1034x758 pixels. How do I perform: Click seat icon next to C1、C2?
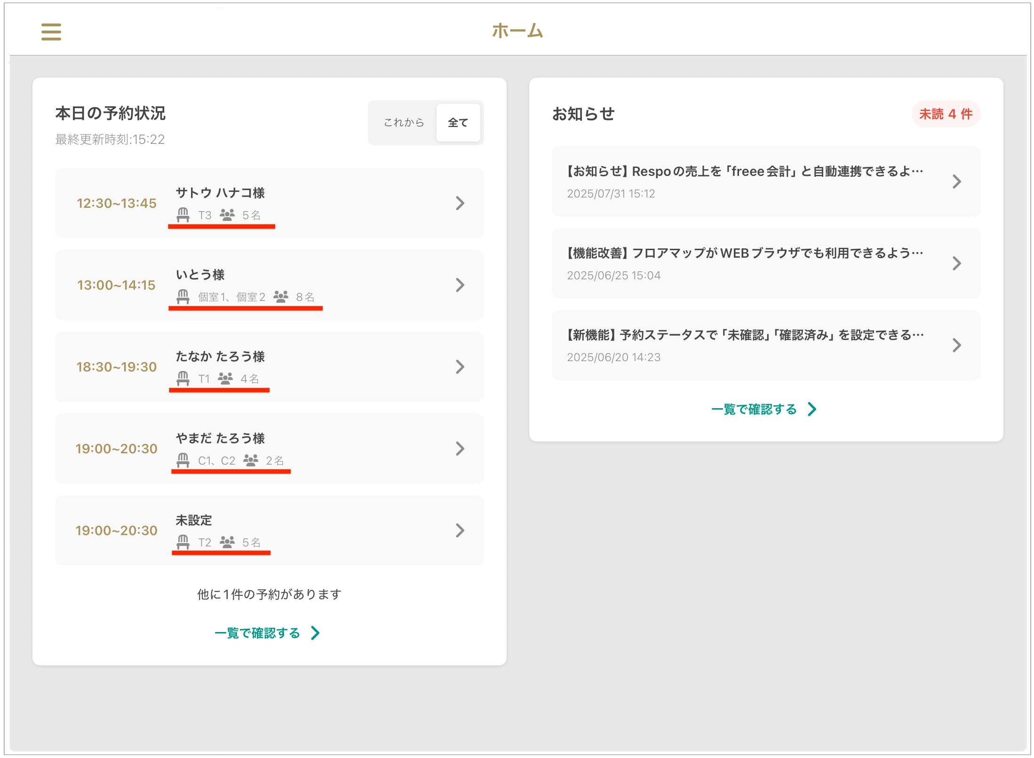click(x=183, y=460)
